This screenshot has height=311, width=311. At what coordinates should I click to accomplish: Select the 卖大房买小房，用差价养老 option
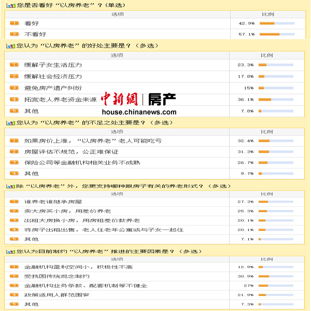click(67, 211)
